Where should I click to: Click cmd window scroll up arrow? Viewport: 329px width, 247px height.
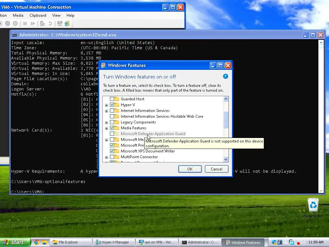click(321, 43)
